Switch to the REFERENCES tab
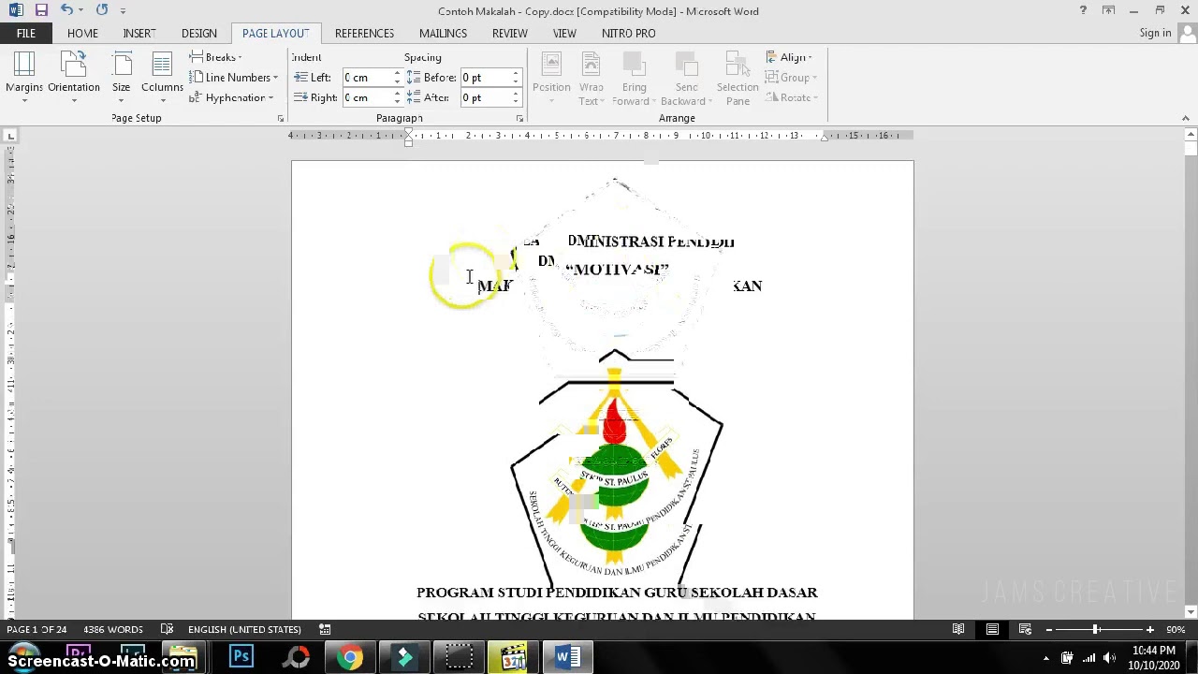Image resolution: width=1198 pixels, height=674 pixels. 364,33
